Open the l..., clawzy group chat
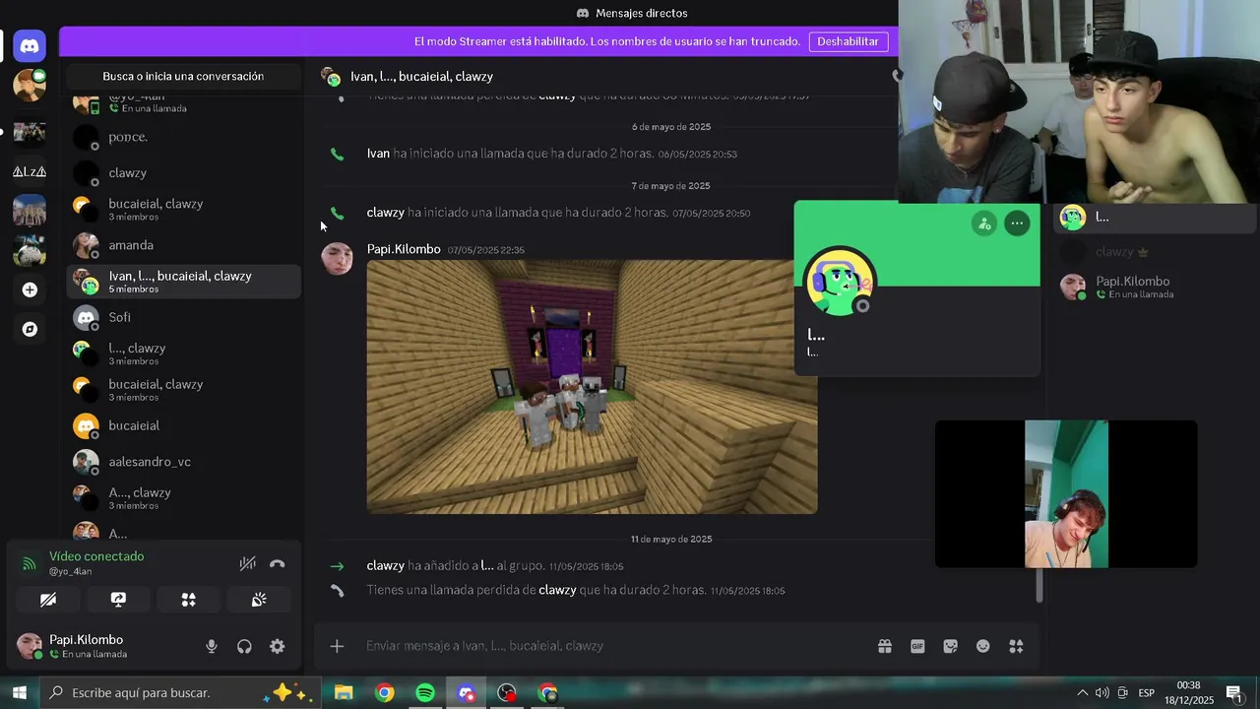This screenshot has width=1260, height=709. coord(183,354)
